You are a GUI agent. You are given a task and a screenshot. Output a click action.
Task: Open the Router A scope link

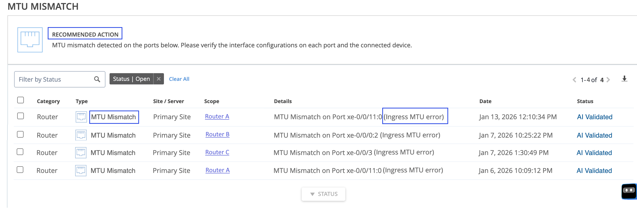pos(217,116)
